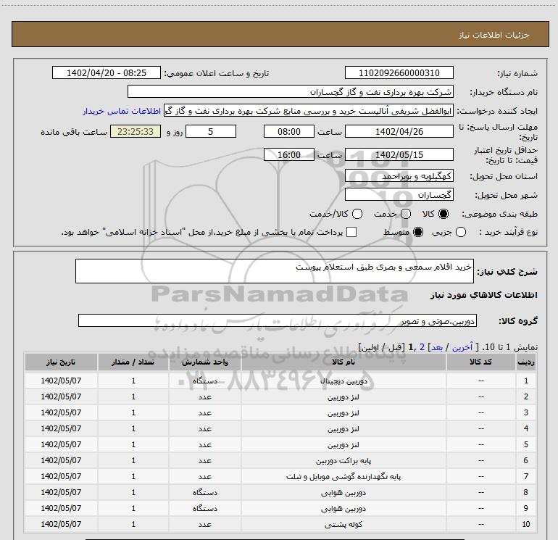The width and height of the screenshot is (558, 540).
Task: Click the بعد pagination link
Action: (x=437, y=347)
